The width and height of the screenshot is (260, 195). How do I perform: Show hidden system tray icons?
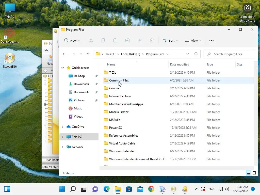click(197, 189)
